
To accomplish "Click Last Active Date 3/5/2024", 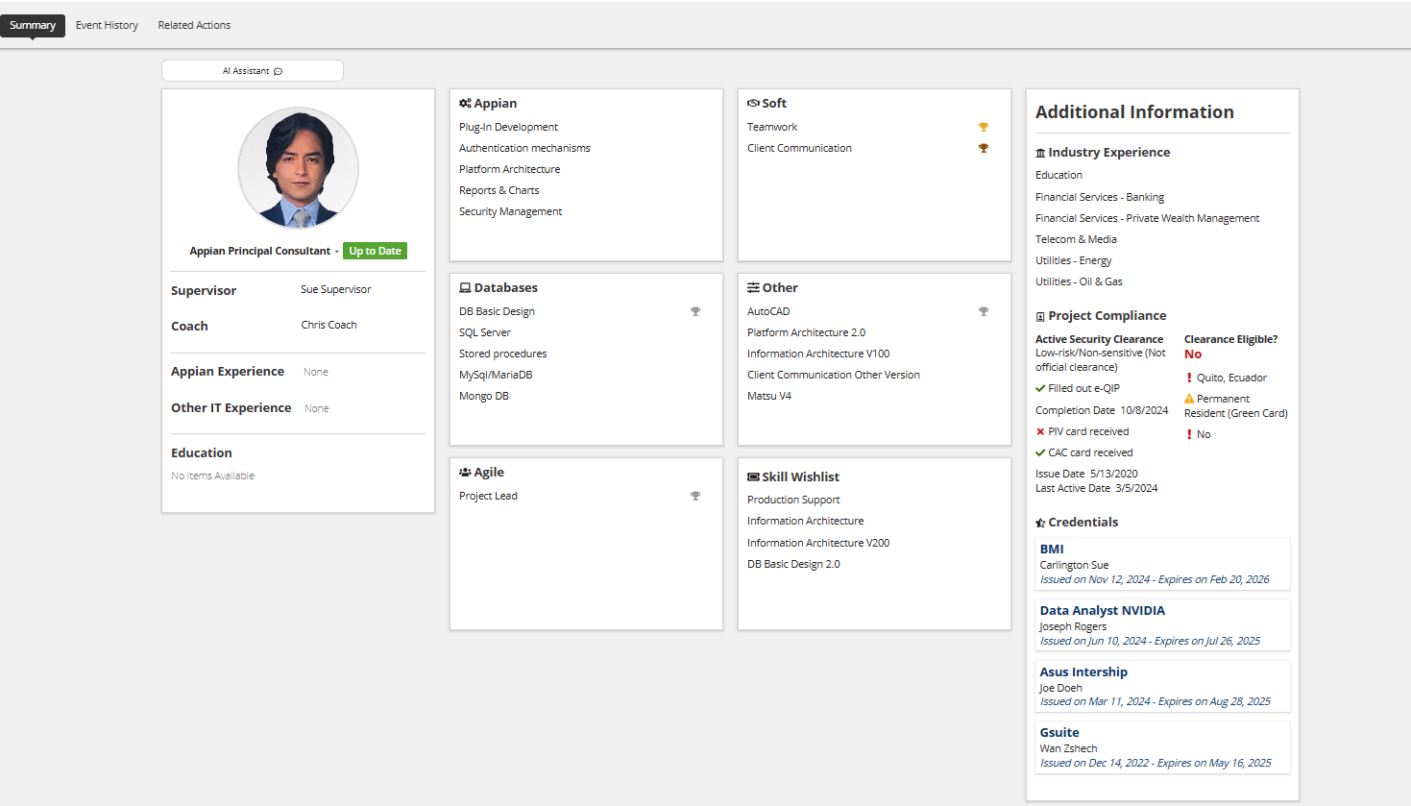I will (x=1096, y=488).
